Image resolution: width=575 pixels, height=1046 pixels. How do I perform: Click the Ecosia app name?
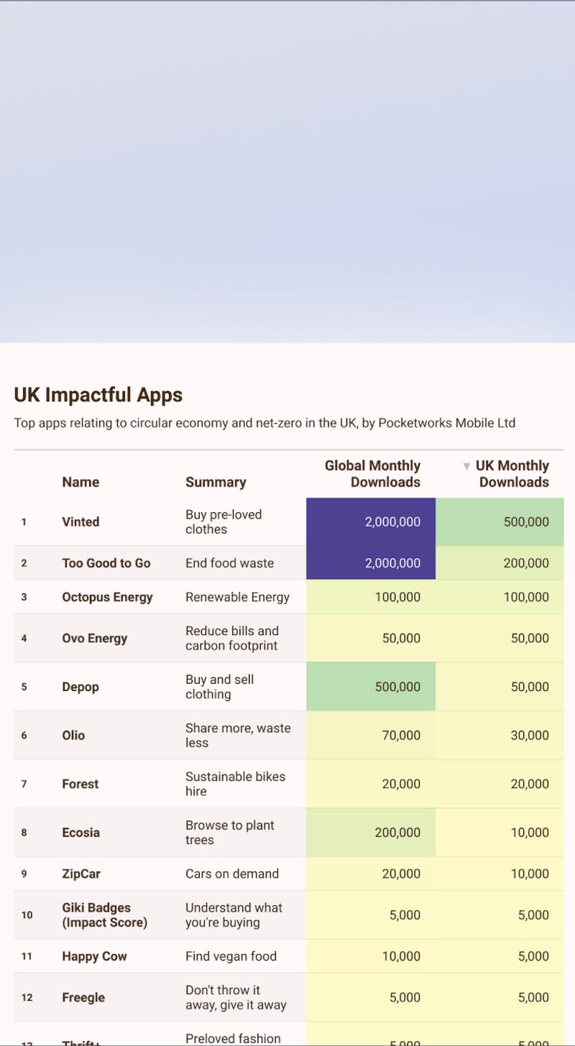tap(80, 832)
